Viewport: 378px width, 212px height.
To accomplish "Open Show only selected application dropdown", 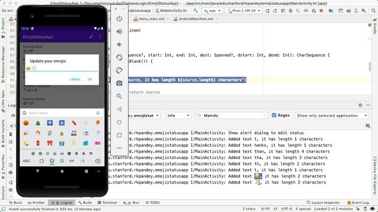I will (x=332, y=115).
